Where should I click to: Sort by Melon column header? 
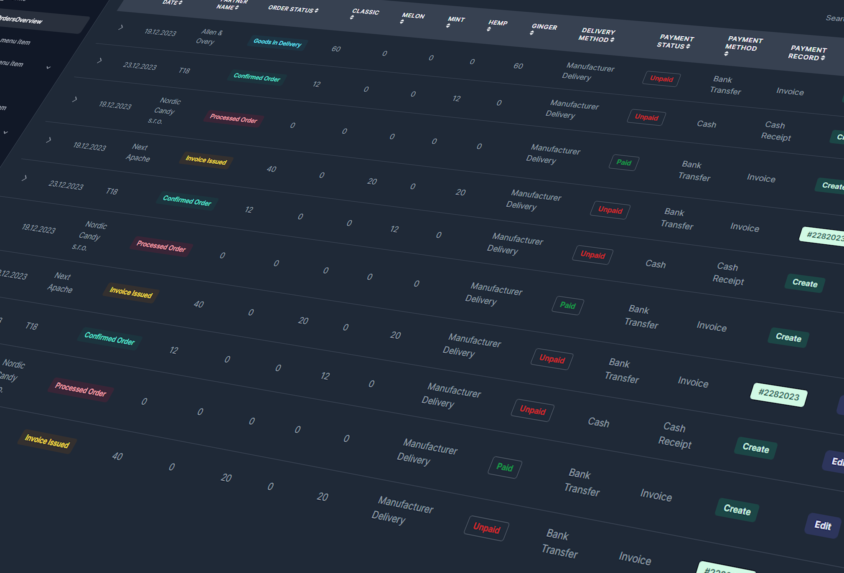coord(412,18)
